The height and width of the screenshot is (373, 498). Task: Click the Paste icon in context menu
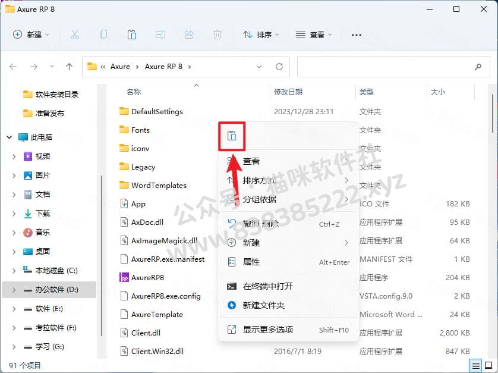coord(232,136)
